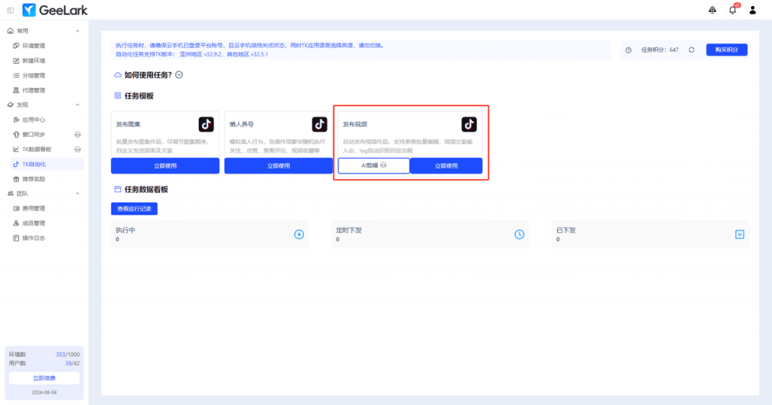Collapse the sidebar with the top-left toggle icon
This screenshot has height=405, width=772.
[10, 10]
